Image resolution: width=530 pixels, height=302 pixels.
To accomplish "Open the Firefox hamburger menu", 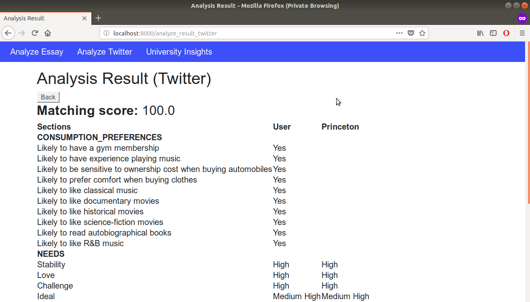I will click(522, 33).
